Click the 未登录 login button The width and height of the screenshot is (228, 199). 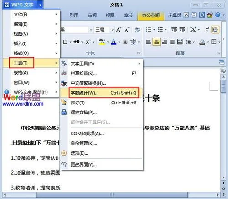pyautogui.click(x=175, y=15)
